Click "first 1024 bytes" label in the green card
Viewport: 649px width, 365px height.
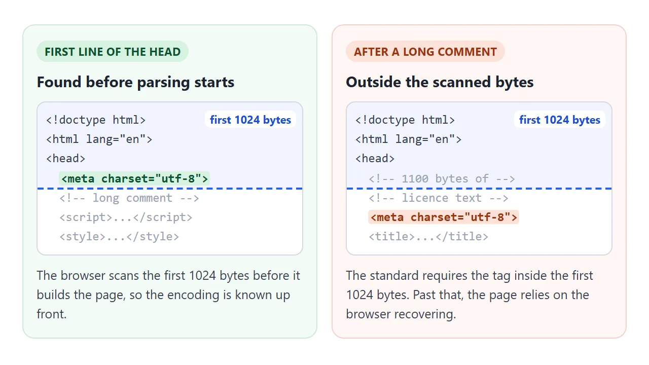[x=250, y=120]
